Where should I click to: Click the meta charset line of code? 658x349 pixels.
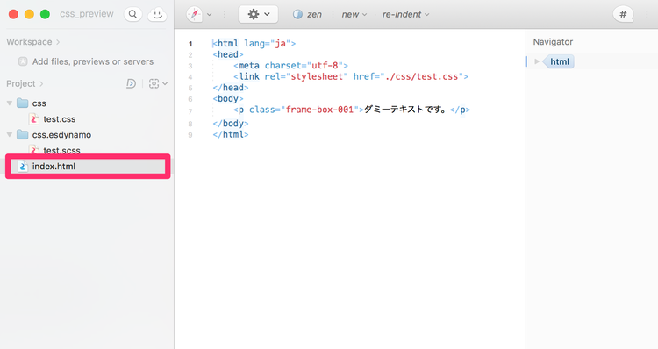click(x=290, y=66)
